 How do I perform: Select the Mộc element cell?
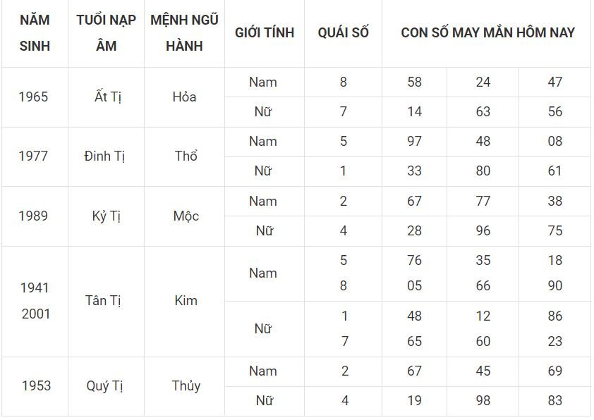click(x=185, y=216)
